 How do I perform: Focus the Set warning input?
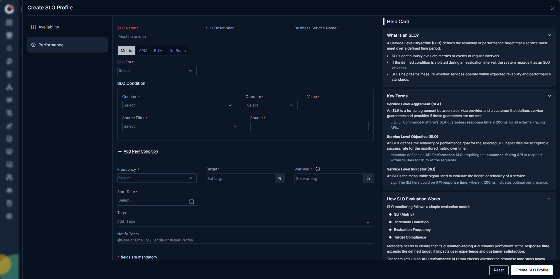(x=329, y=178)
